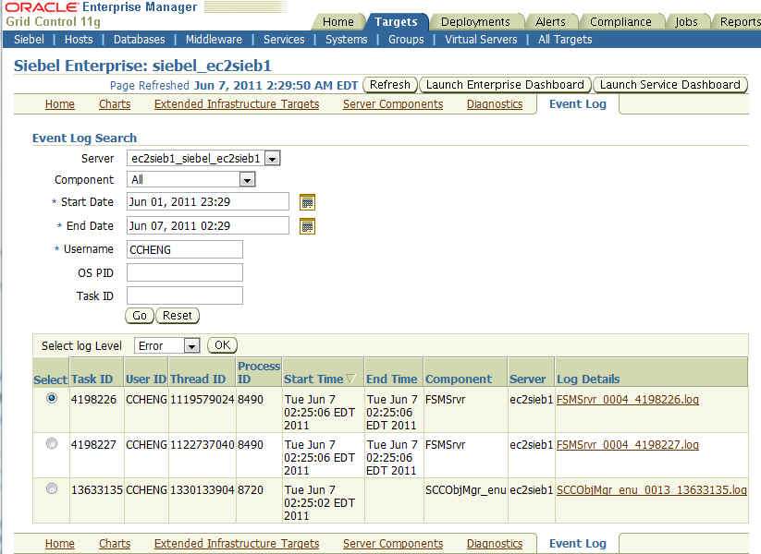Viewport: 761px width, 554px height.
Task: Sort by Server column header
Action: 528,379
